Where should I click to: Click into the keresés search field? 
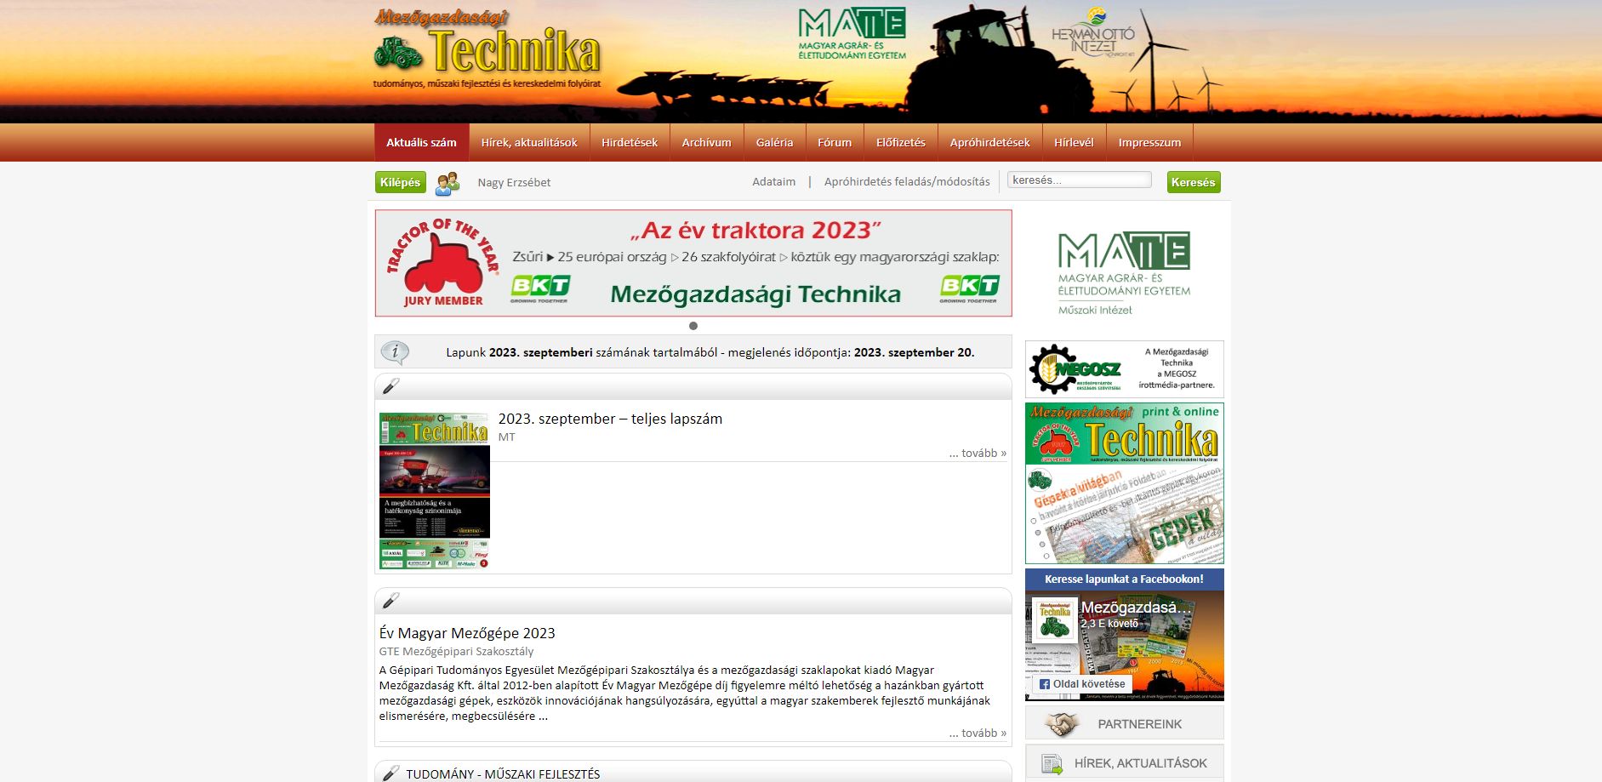point(1079,180)
